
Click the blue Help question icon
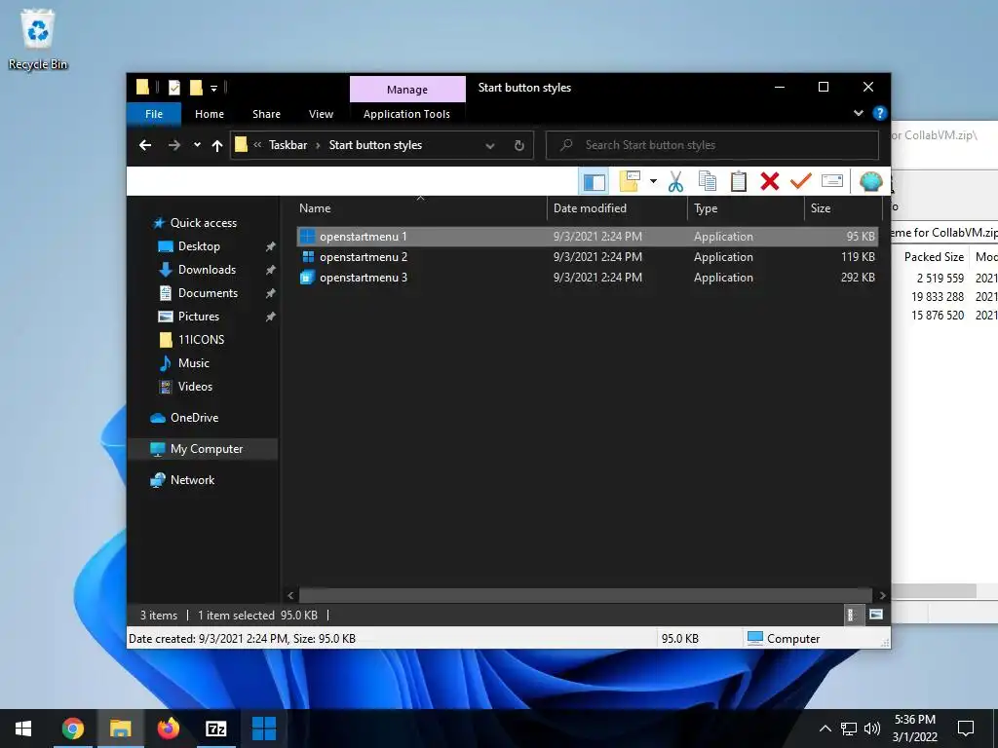[x=880, y=113]
